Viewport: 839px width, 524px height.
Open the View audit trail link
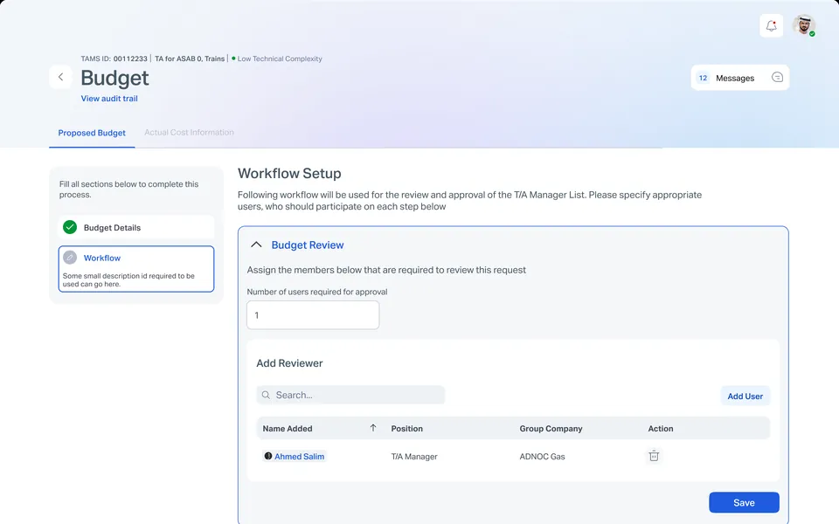(x=109, y=99)
